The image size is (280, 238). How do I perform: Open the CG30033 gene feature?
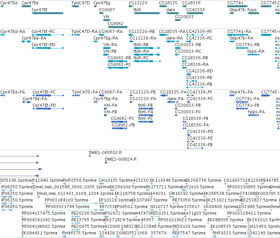pos(178,20)
